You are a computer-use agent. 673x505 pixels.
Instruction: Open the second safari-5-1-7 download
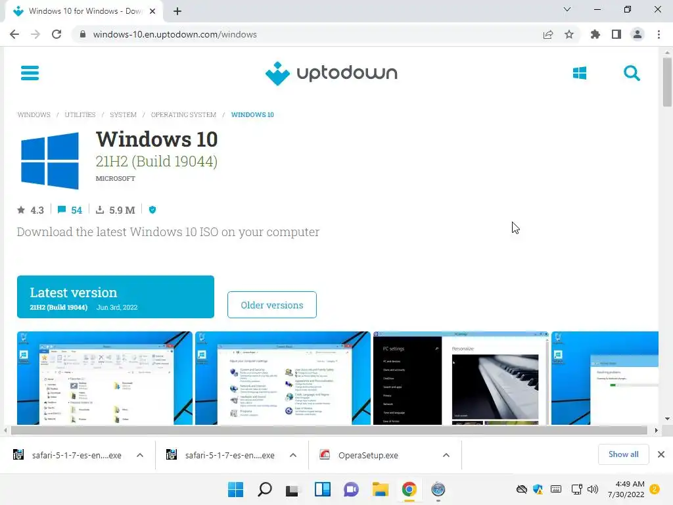tap(221, 455)
